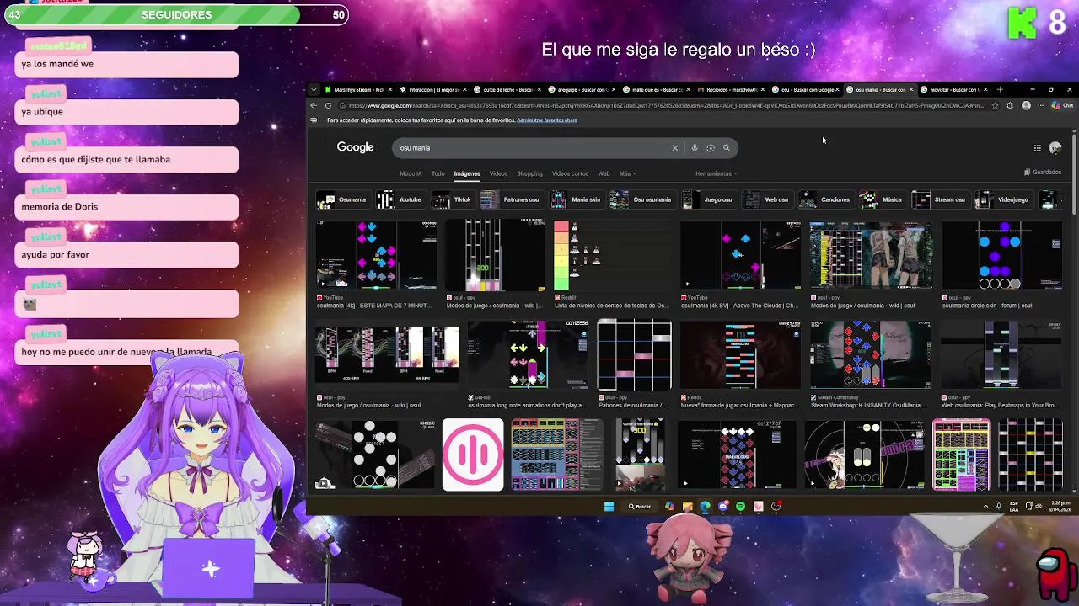Select the Mania skin suggestion chip
This screenshot has height=606, width=1079.
(x=576, y=199)
